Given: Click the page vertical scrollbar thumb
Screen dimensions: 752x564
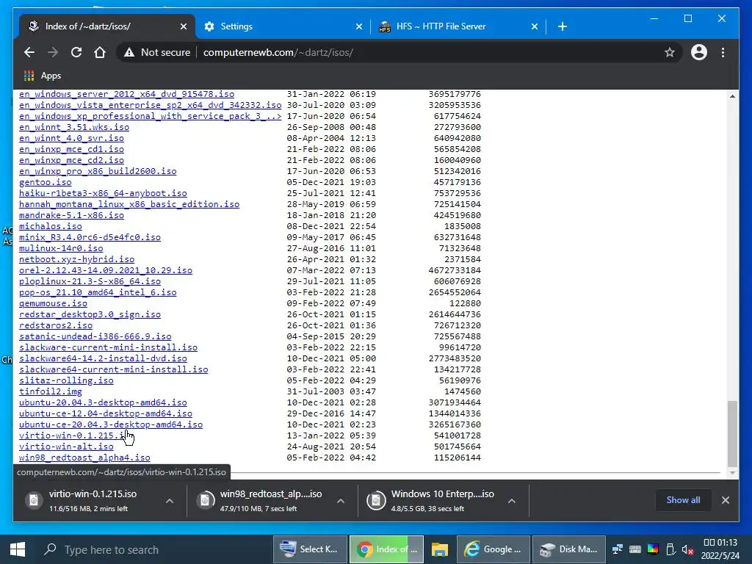Looking at the screenshot, I should 732,434.
